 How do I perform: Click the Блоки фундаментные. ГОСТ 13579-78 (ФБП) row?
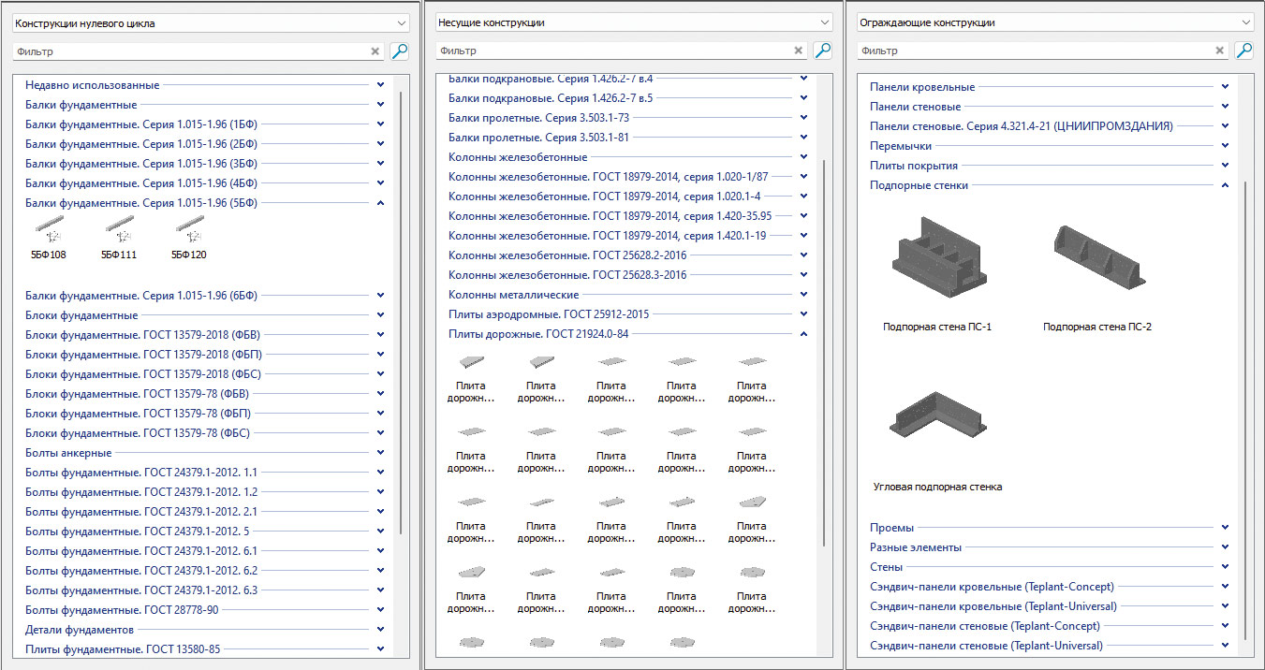(205, 414)
